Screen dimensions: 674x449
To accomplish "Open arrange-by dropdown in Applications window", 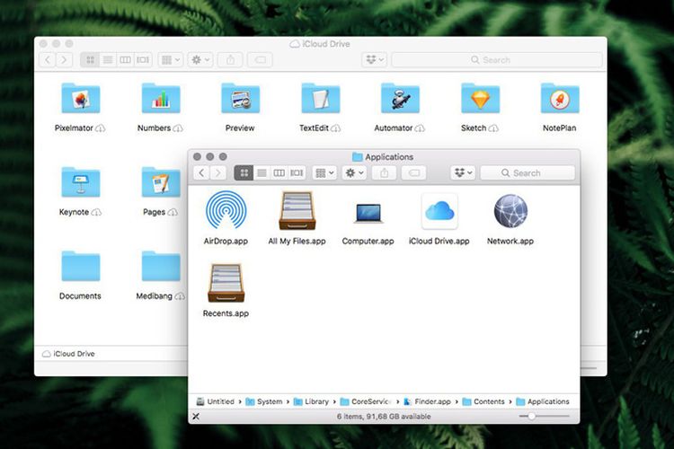I will 324,172.
